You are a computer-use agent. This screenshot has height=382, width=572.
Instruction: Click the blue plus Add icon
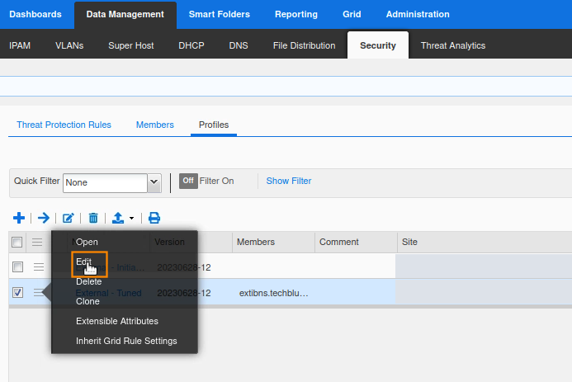coord(19,218)
